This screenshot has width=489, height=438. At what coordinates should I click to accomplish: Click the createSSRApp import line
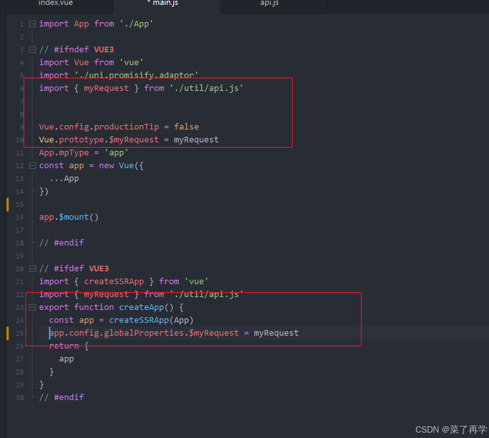[x=124, y=282]
